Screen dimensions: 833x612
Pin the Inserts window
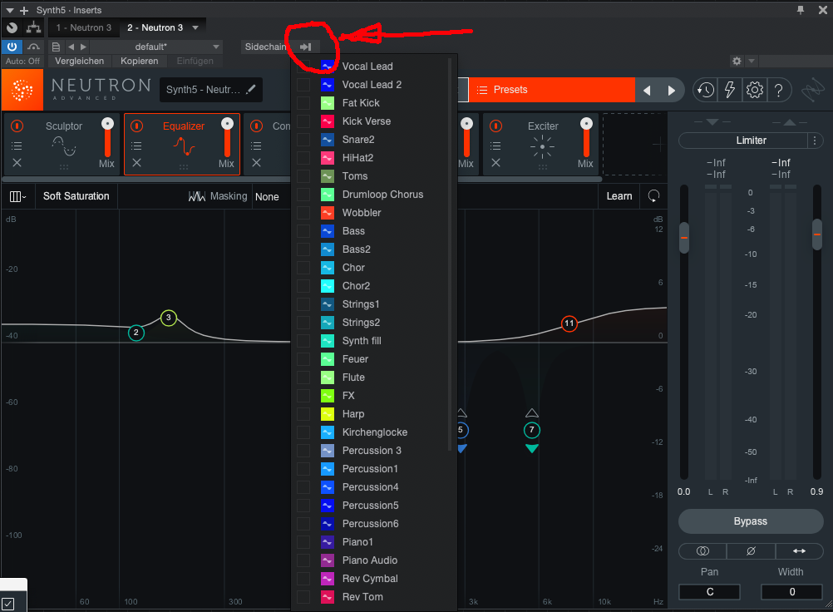(800, 10)
